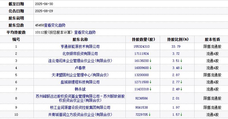Click the green arrow next to 2.49 ratio
The image size is (228, 119).
tap(181, 89)
